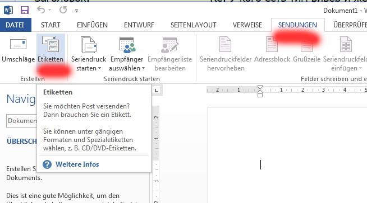This screenshot has height=203, width=367.
Task: Click the Adressblock icon
Action: (x=272, y=44)
